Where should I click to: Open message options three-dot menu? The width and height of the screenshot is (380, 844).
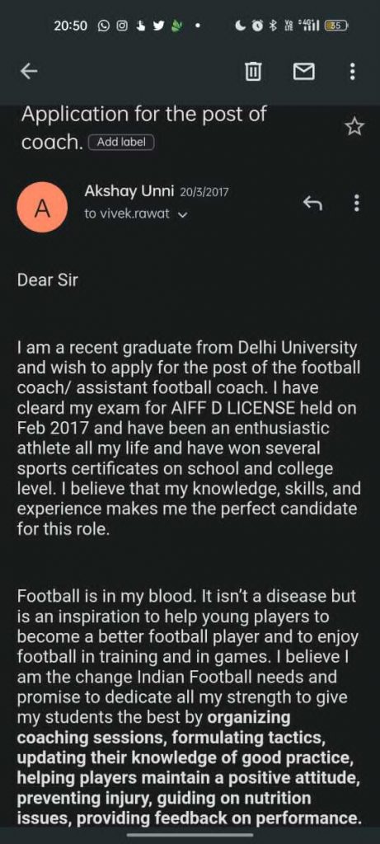[x=356, y=203]
